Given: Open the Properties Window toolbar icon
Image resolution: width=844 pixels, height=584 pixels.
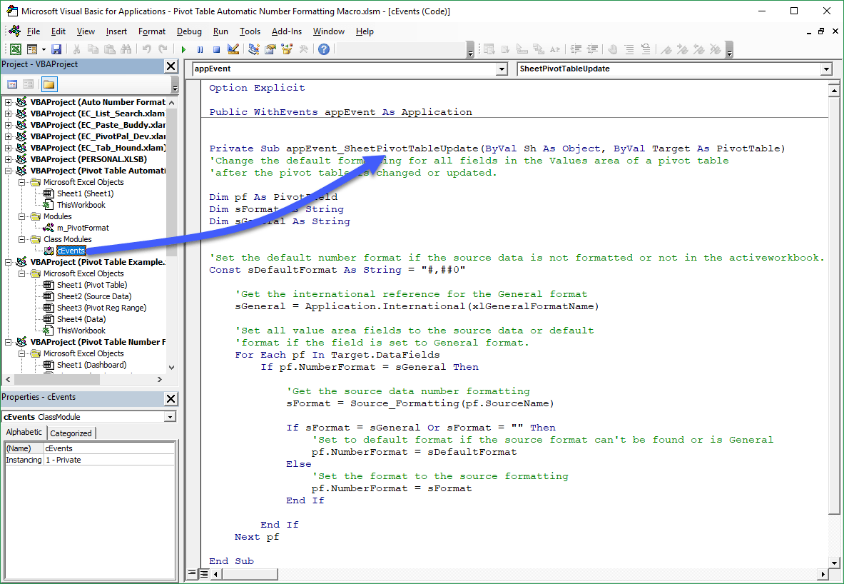Looking at the screenshot, I should 270,49.
